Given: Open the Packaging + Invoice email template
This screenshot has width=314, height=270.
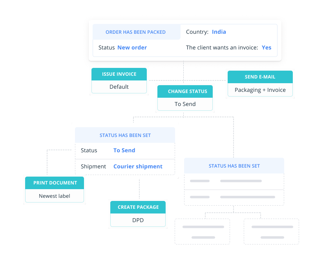Looking at the screenshot, I should [260, 89].
